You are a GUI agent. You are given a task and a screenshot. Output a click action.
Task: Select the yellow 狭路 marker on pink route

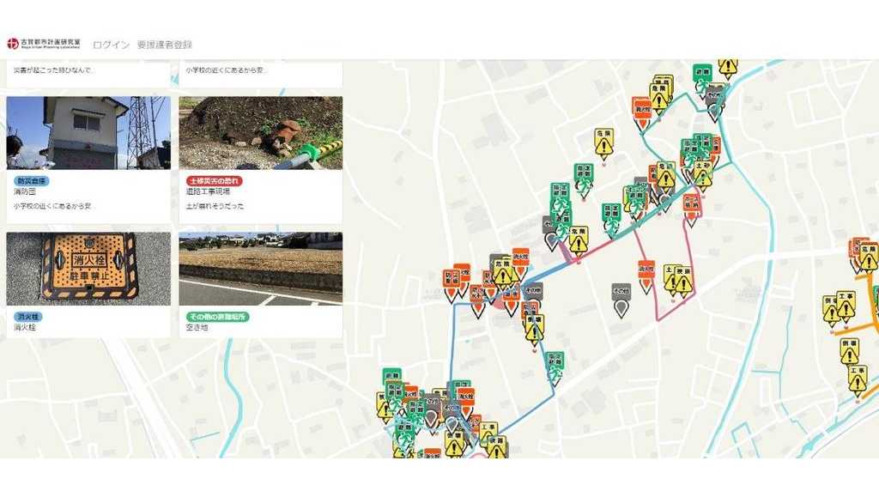(x=683, y=281)
